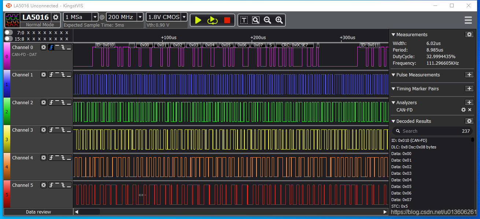480x219 pixels.
Task: Click the 0x04 data decode label
Action: click(x=210, y=45)
